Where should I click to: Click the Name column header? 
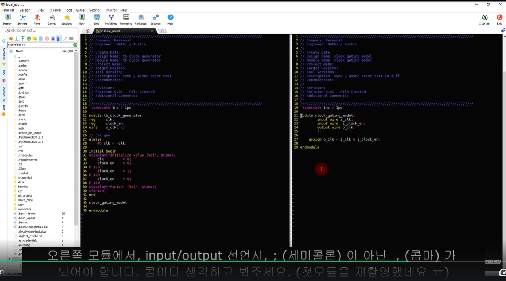point(20,51)
